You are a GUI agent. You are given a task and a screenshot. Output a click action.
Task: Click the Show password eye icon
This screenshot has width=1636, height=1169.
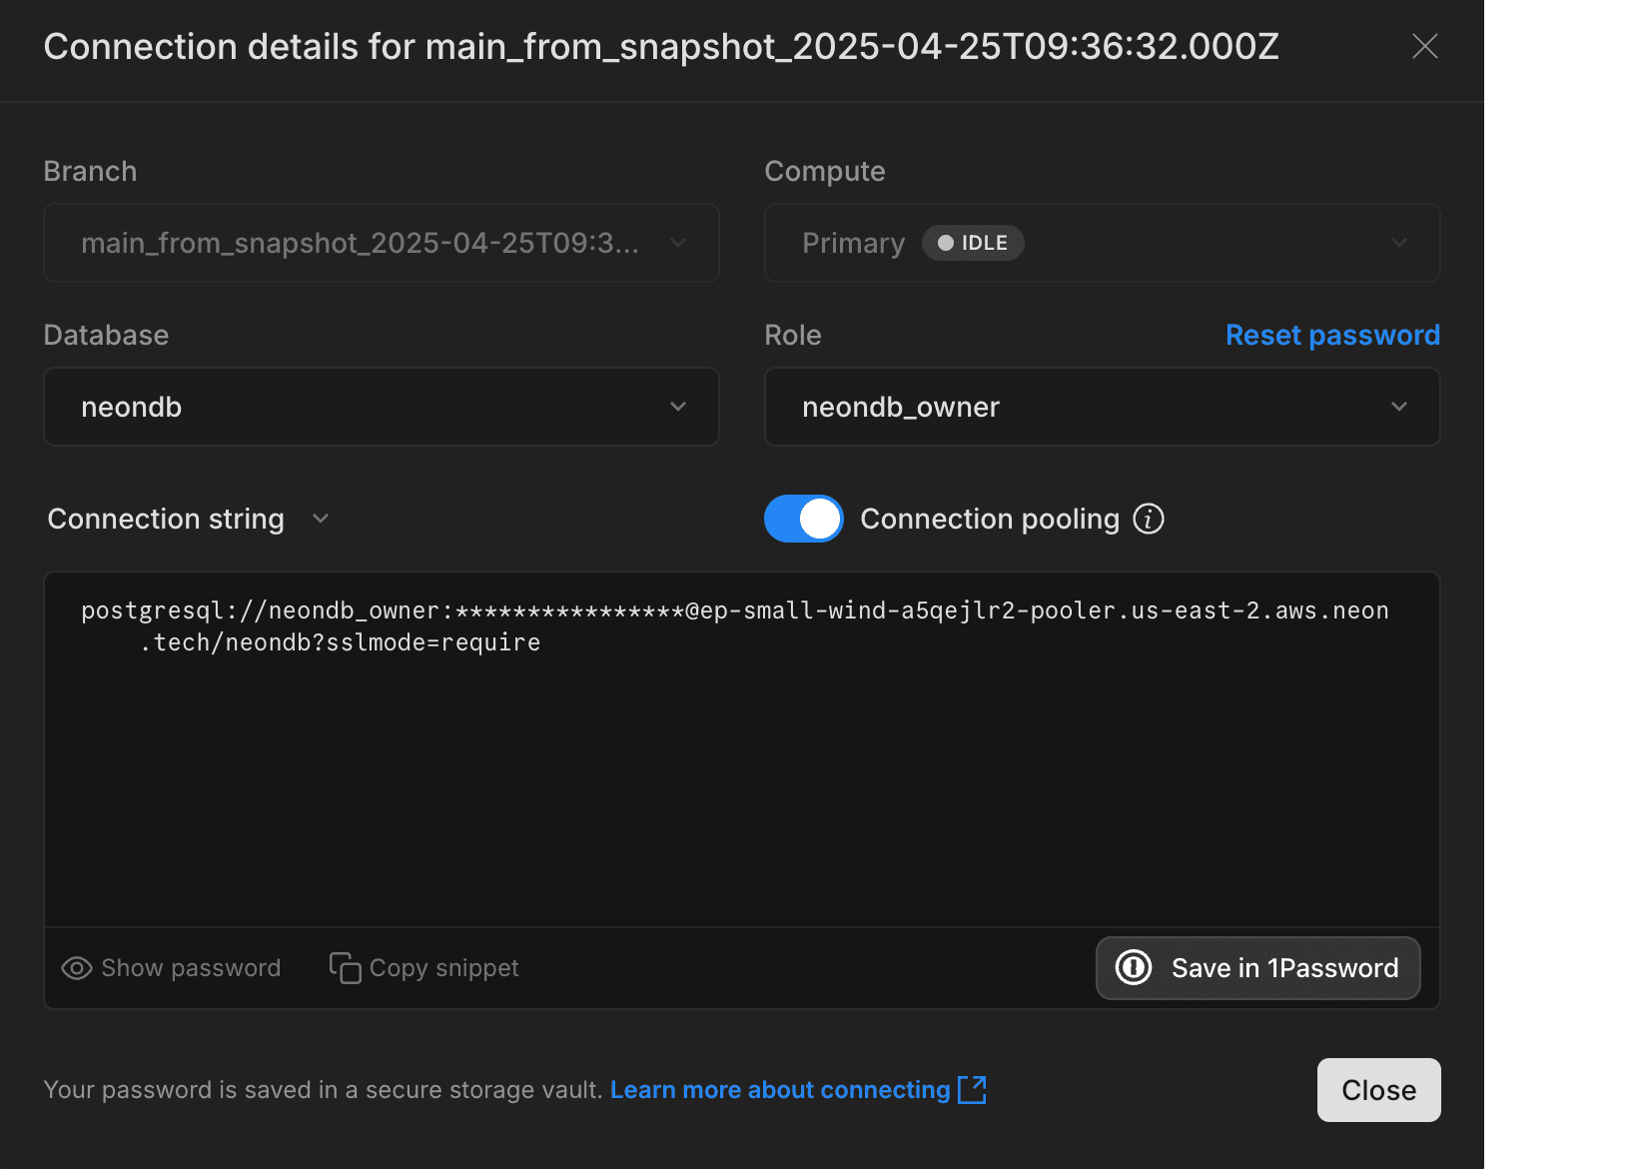coord(76,967)
